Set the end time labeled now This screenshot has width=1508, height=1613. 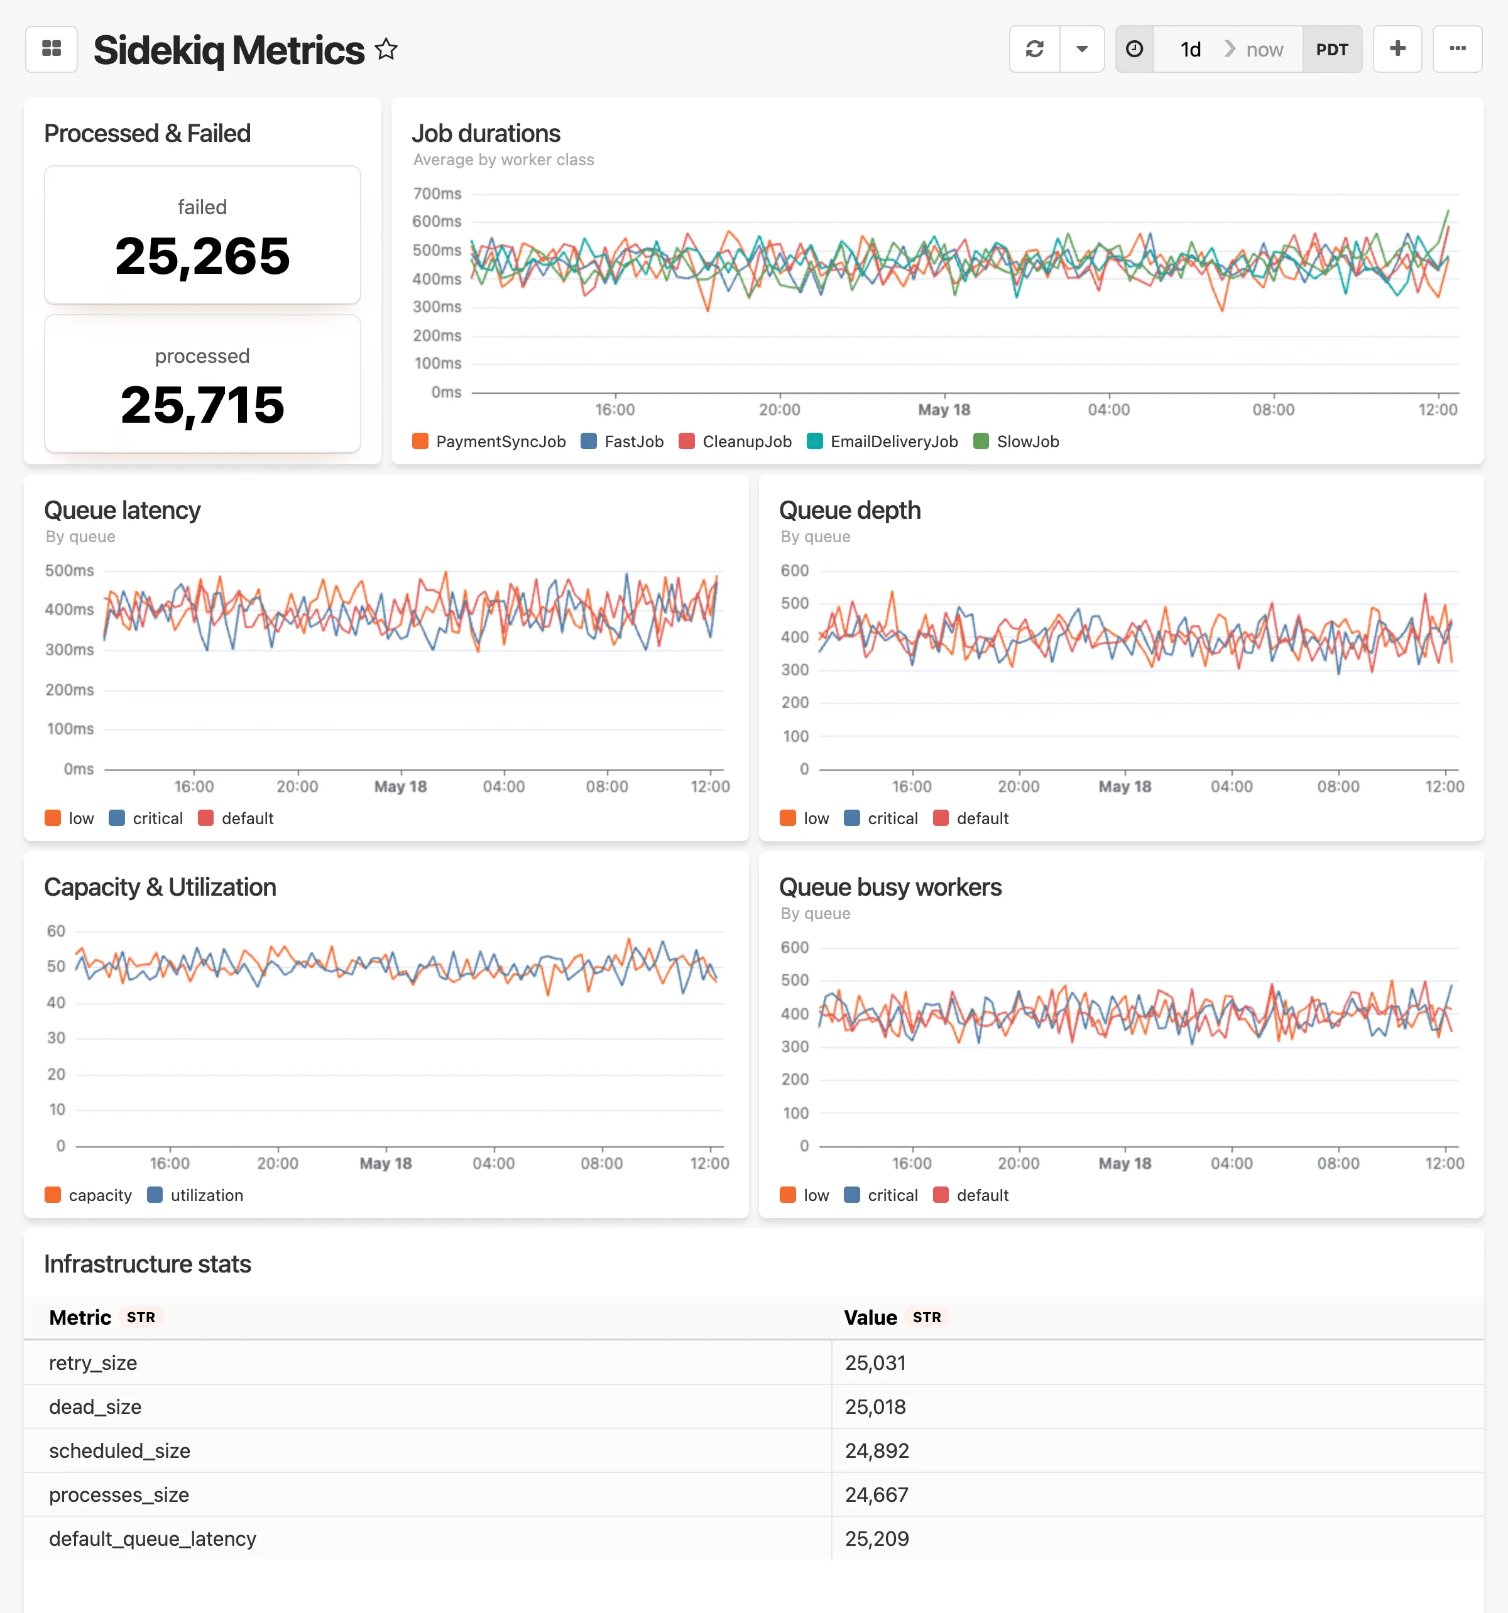1264,50
